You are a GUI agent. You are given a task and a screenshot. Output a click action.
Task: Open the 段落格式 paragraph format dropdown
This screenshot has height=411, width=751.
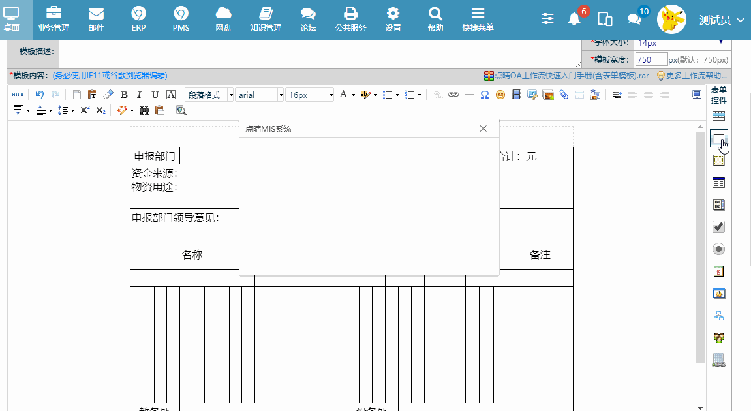209,95
